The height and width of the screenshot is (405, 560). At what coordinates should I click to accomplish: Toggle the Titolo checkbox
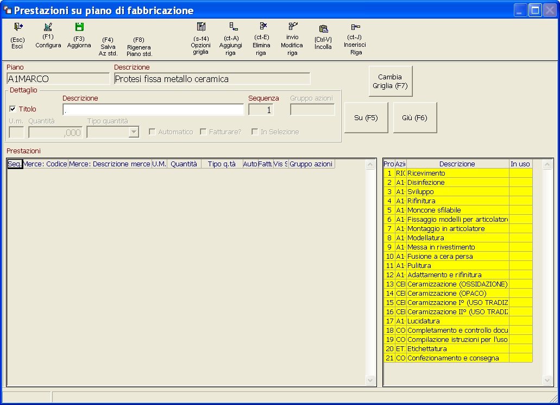(13, 109)
